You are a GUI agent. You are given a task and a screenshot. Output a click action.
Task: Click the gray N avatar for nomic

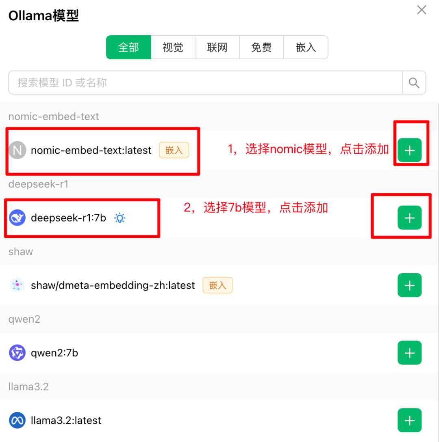17,150
